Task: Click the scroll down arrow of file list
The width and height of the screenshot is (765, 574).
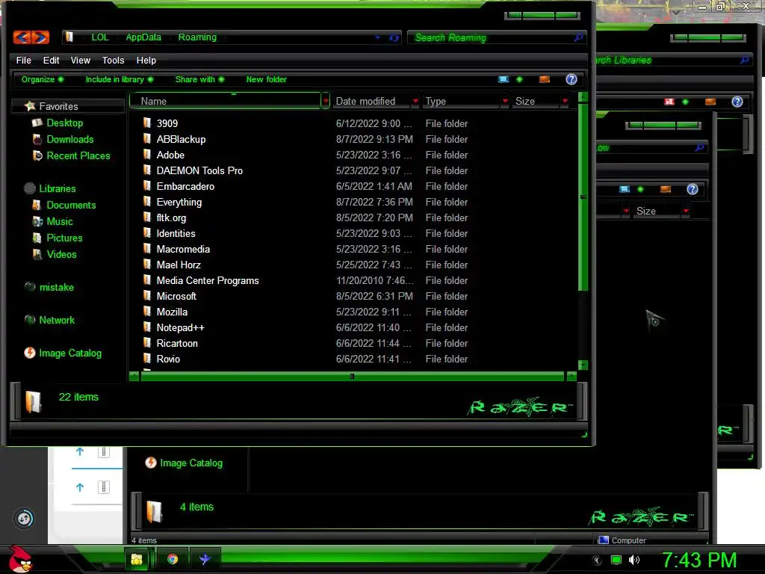Action: point(583,365)
